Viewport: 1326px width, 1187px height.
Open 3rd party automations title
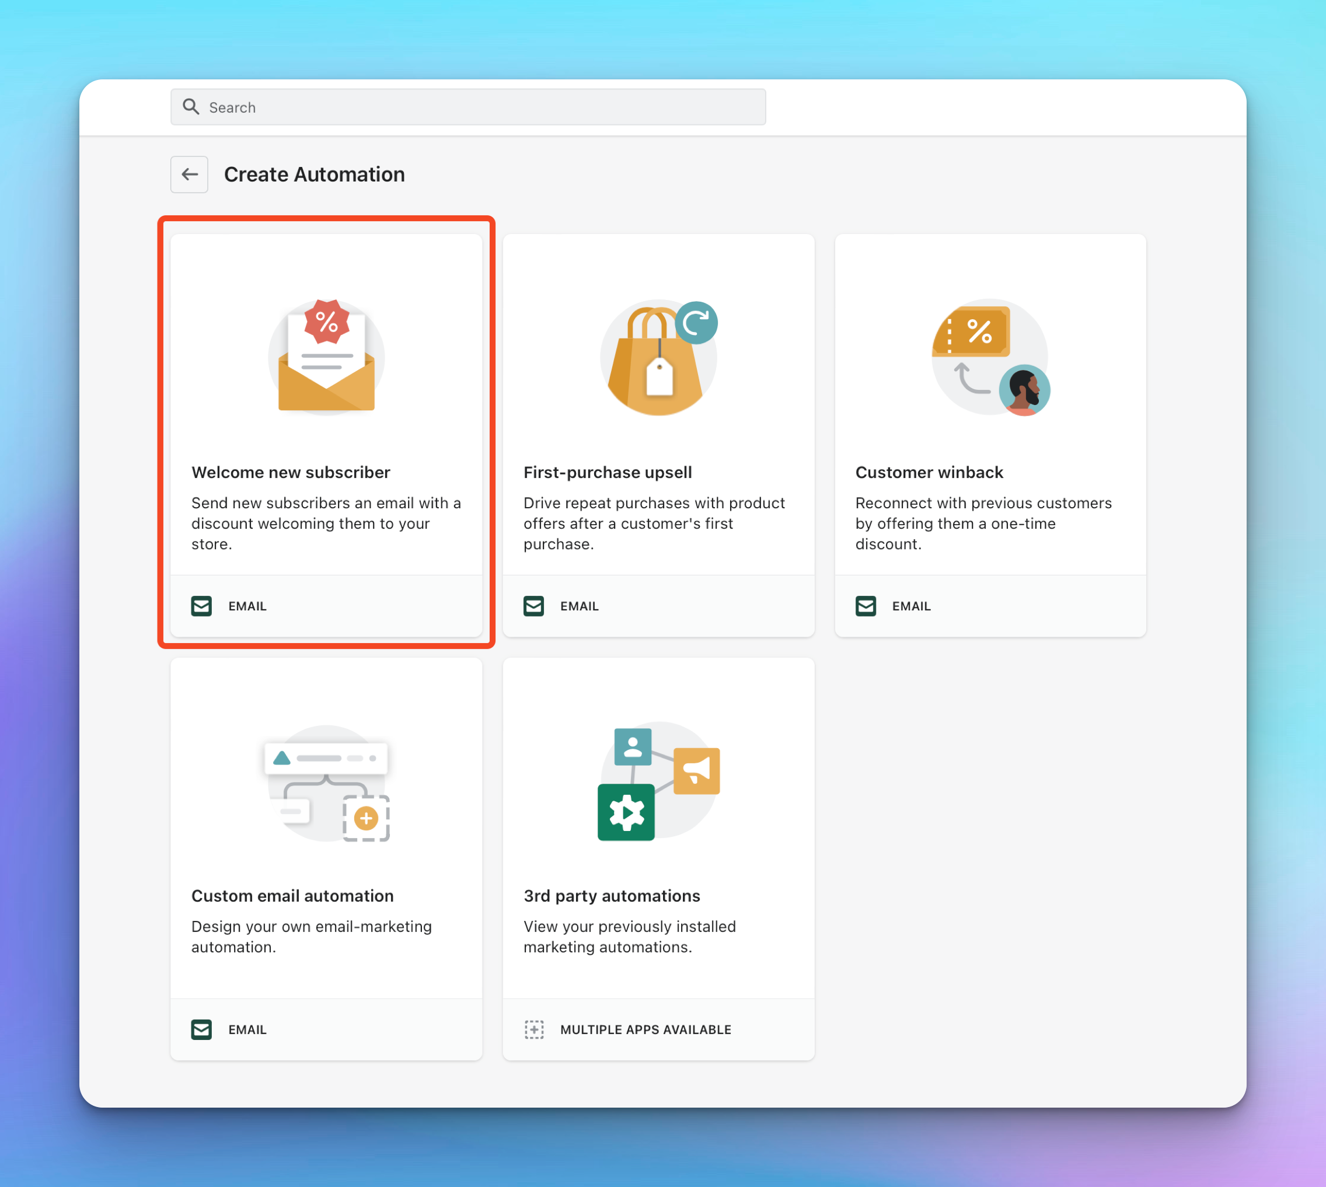point(611,895)
